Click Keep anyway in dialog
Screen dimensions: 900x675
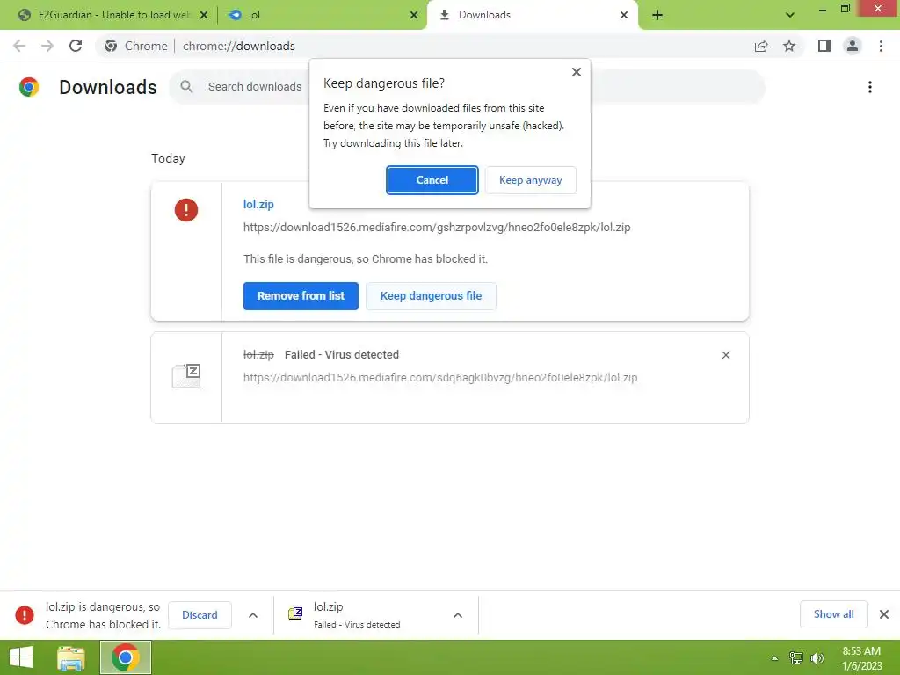point(530,180)
